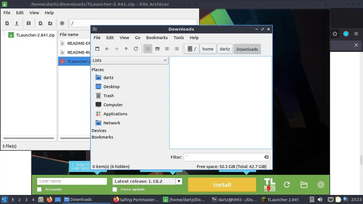363x204 pixels.
Task: Switch to thumbnail view in Downloads window
Action: click(x=157, y=49)
